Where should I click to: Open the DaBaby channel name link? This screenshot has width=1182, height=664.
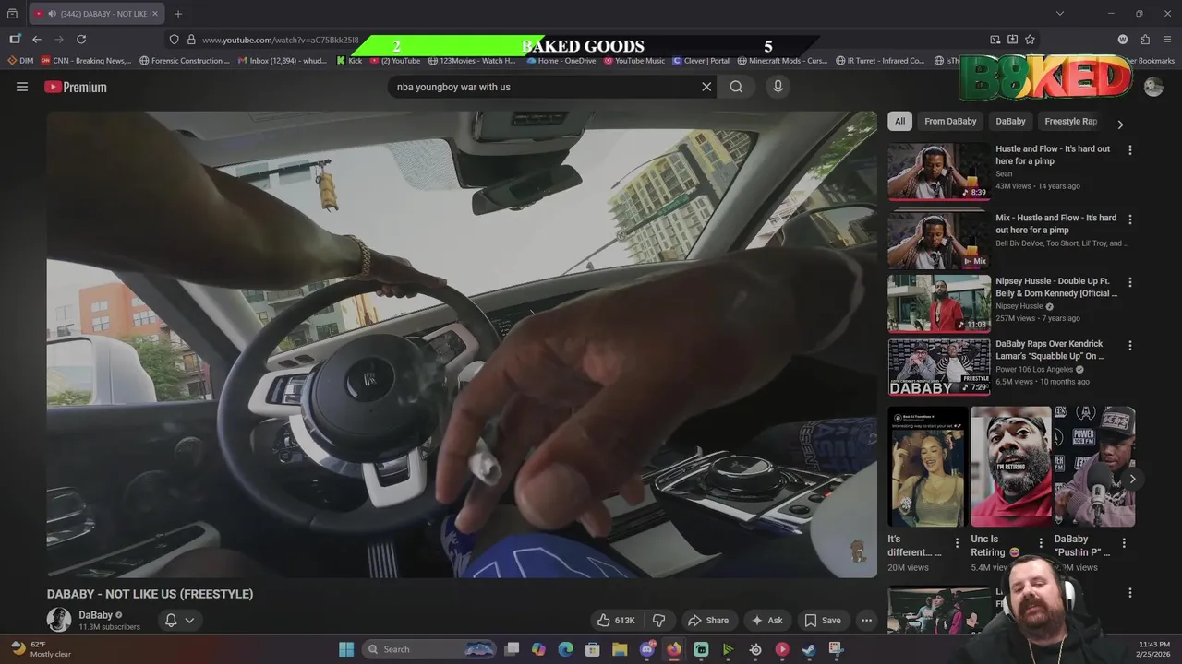point(95,615)
